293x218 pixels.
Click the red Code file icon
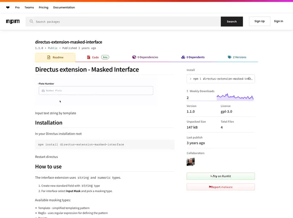click(89, 57)
